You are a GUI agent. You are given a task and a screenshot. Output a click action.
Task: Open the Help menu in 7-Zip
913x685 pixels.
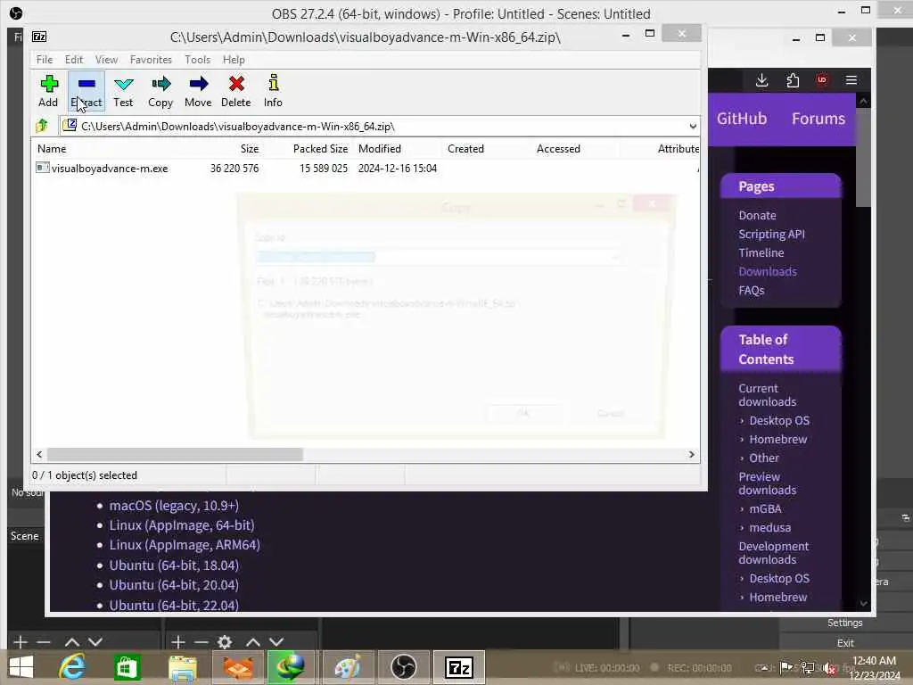[234, 60]
